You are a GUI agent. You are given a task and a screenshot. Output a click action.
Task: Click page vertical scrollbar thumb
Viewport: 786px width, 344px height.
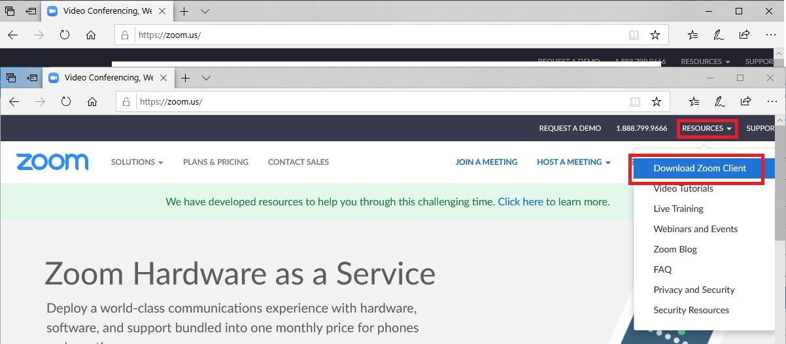coord(780,182)
